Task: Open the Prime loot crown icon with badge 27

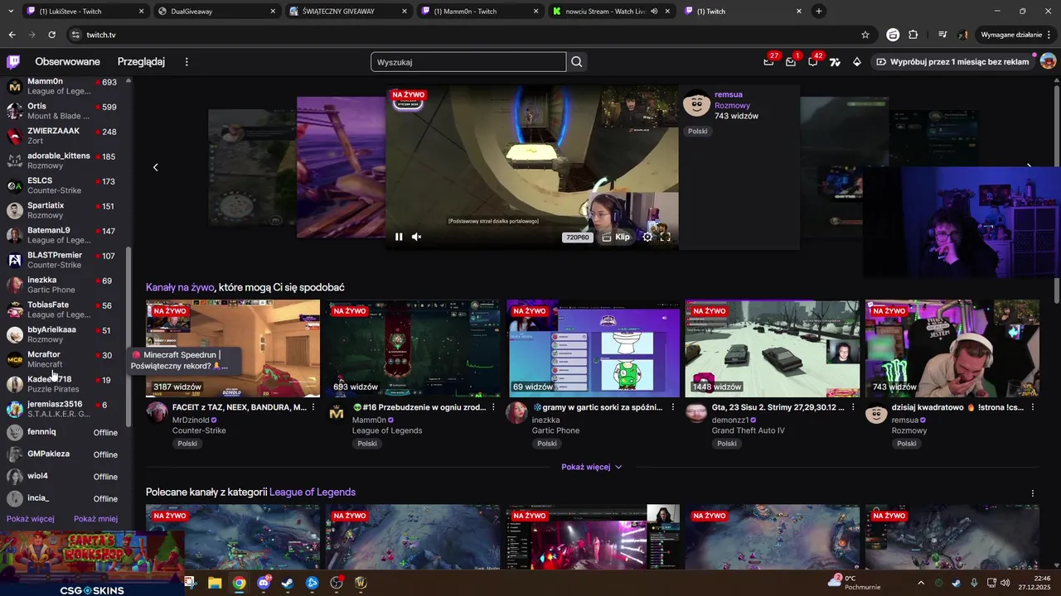Action: click(769, 62)
